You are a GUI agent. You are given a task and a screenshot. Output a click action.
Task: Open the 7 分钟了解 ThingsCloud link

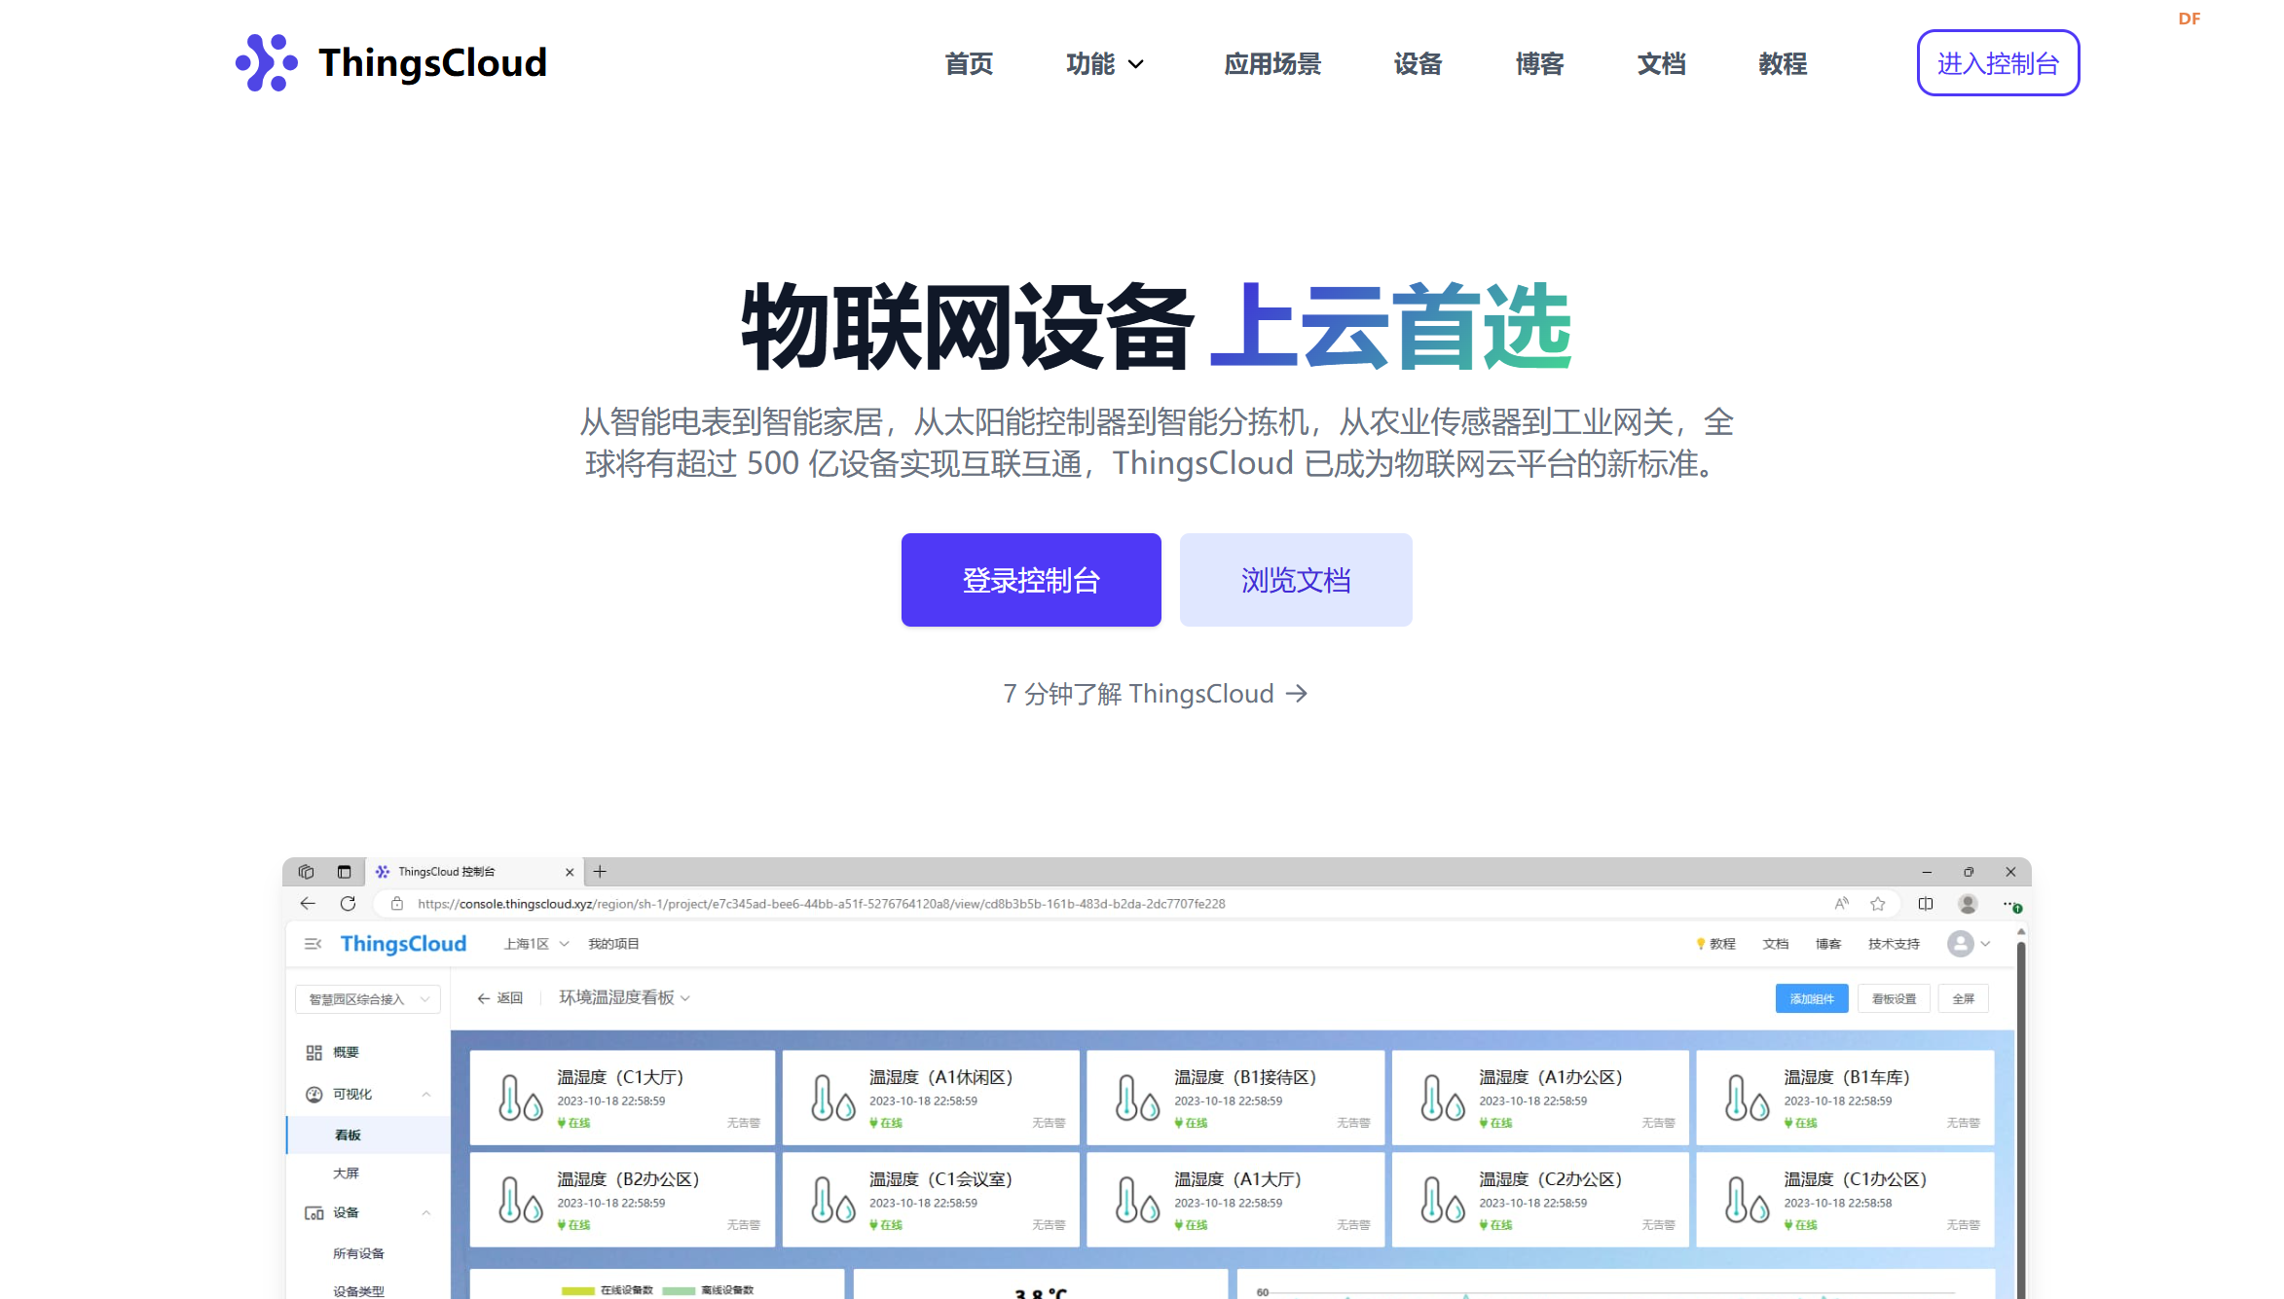click(1156, 694)
